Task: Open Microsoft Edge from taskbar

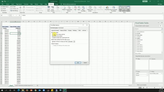Action: 19,90
